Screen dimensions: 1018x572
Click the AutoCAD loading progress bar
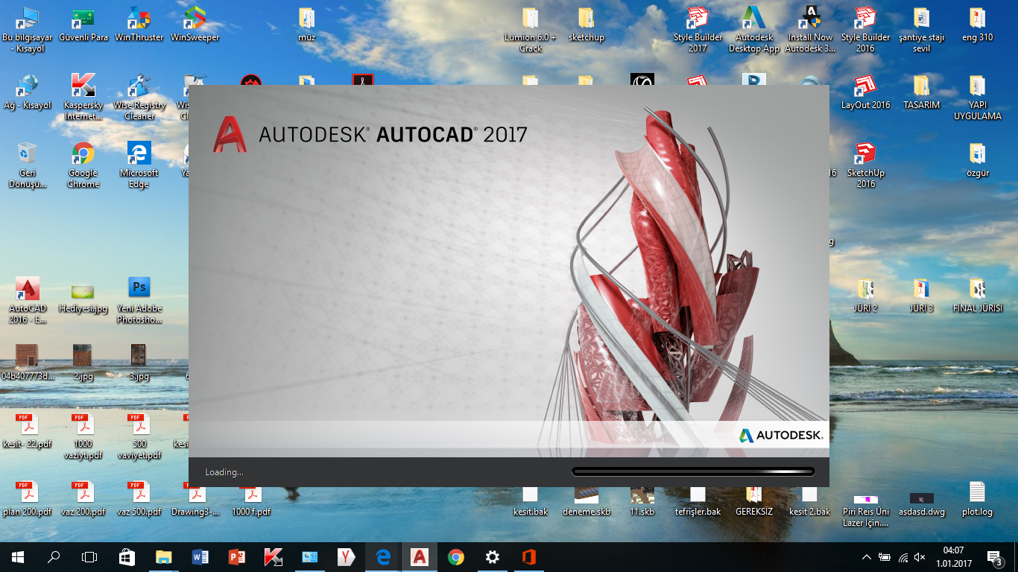pos(692,471)
